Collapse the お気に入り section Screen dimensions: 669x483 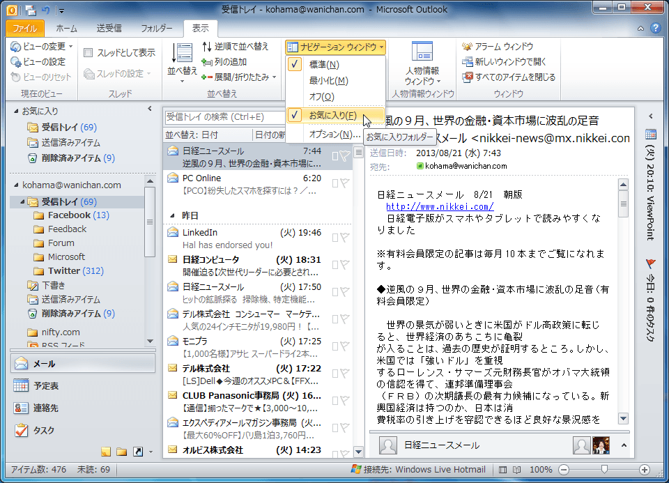coord(16,112)
